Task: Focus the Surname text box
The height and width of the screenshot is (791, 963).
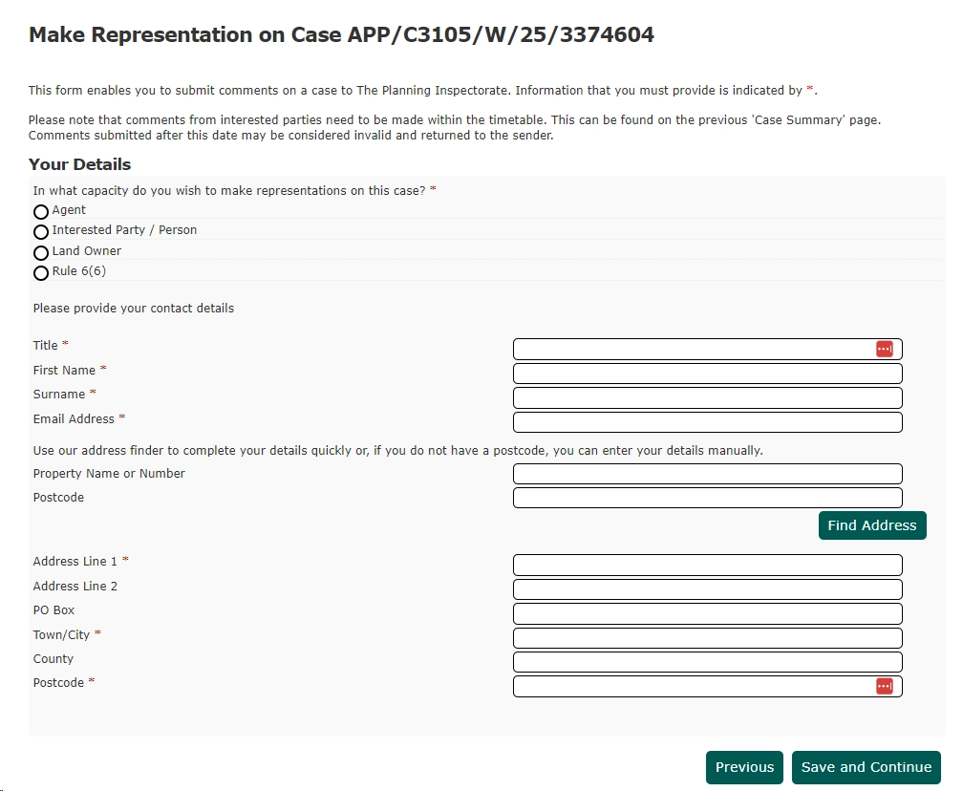Action: coord(707,397)
